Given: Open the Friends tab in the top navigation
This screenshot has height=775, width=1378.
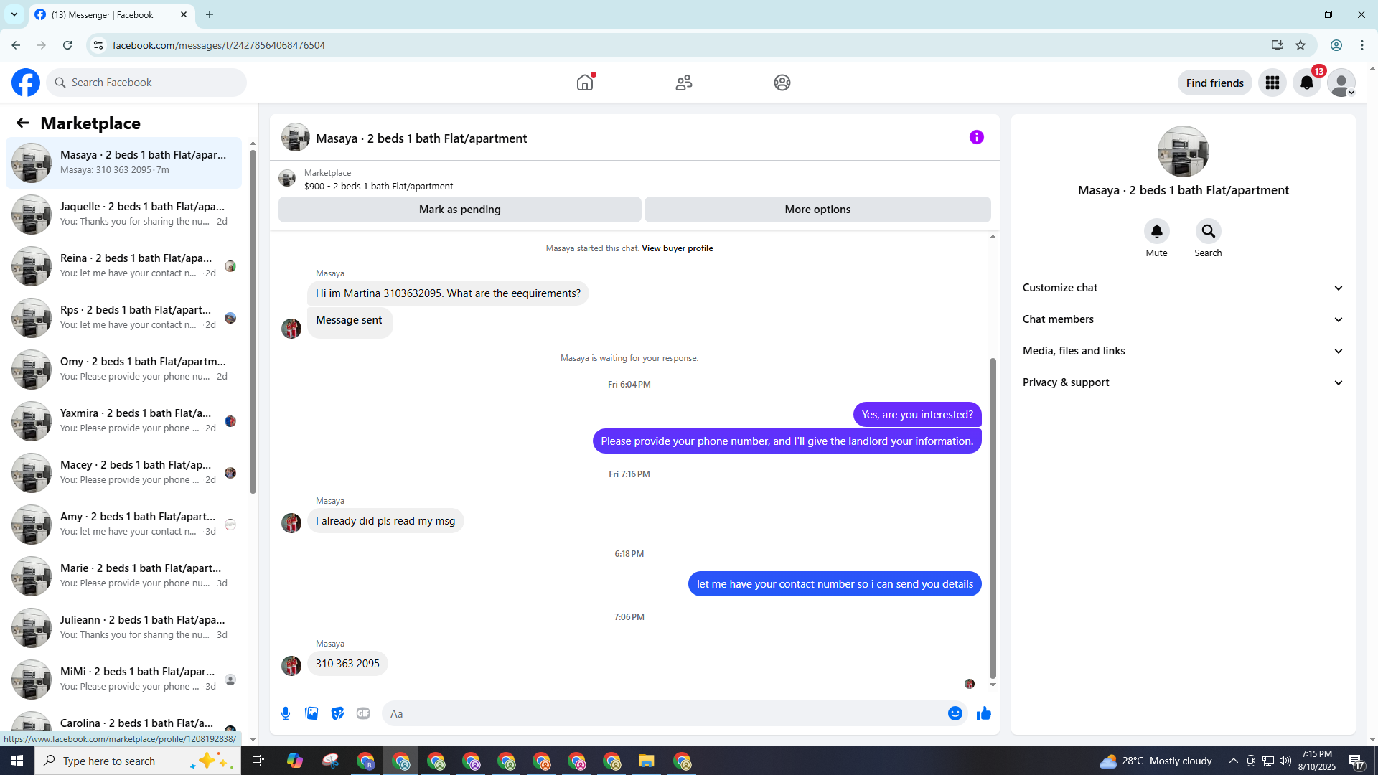Looking at the screenshot, I should pos(683,83).
